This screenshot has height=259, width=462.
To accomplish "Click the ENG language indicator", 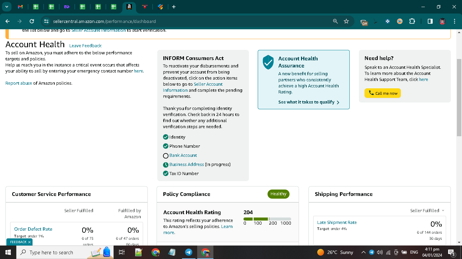I will click(414, 252).
